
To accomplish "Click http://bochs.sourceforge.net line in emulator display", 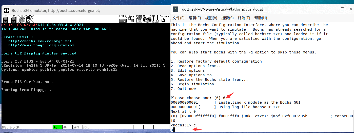I will (x=40, y=41).
